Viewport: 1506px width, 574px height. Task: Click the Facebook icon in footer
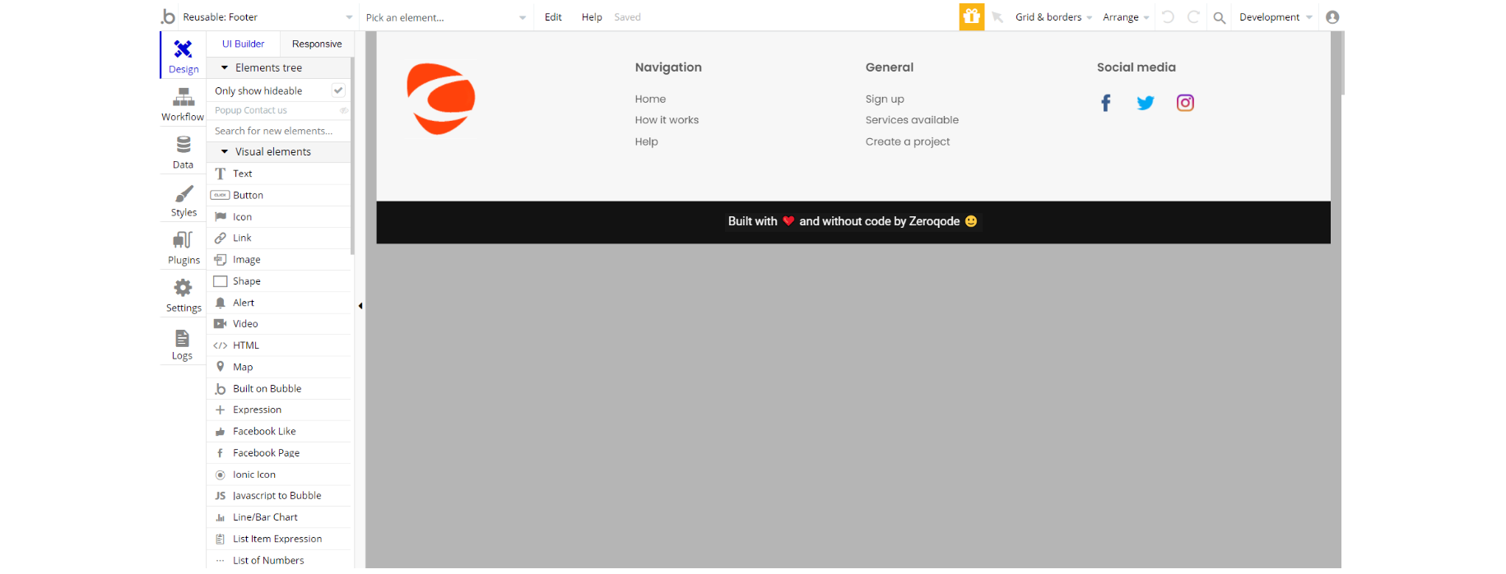point(1105,103)
